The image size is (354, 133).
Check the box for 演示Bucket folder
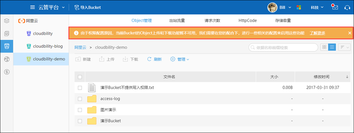coord(80,121)
